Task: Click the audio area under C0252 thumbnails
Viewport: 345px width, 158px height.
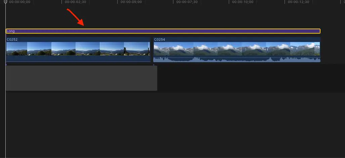Action: (x=78, y=59)
